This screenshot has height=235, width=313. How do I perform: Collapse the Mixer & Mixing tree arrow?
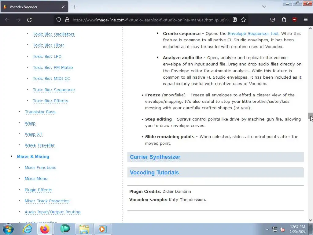point(11,156)
